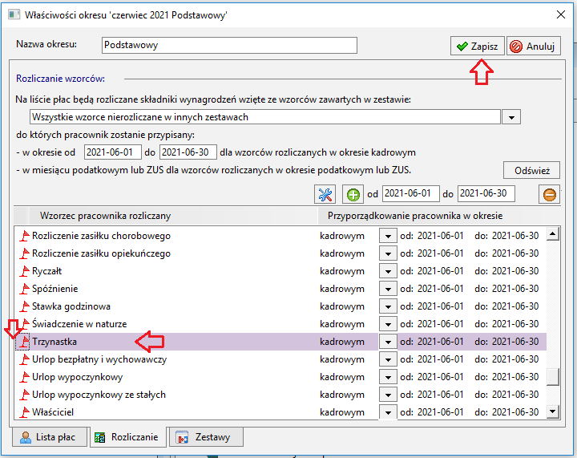Open period dropdown for Urlop bezpłatny i wychowawczy
577x458 pixels.
coord(388,359)
